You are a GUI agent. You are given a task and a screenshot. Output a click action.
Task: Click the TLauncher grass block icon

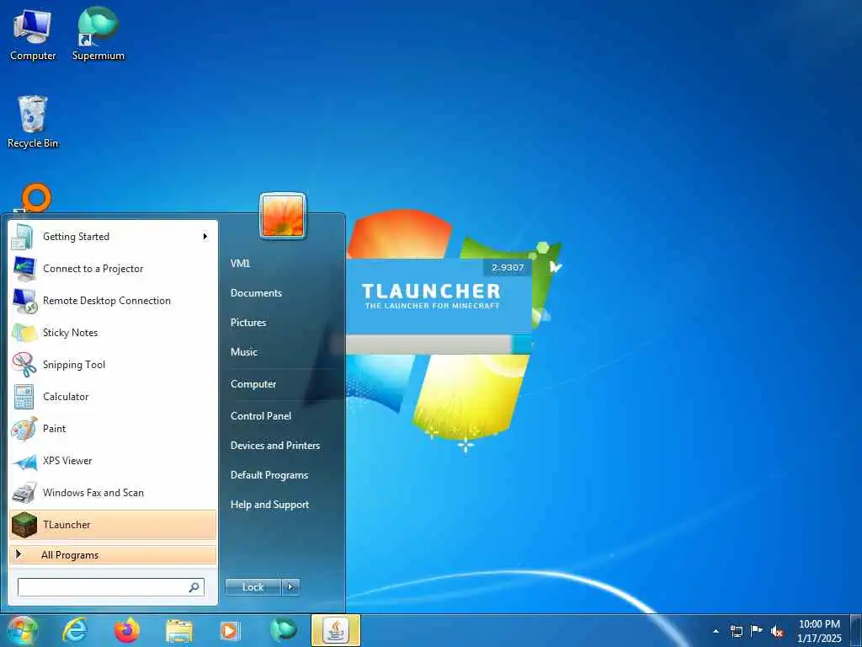(24, 525)
